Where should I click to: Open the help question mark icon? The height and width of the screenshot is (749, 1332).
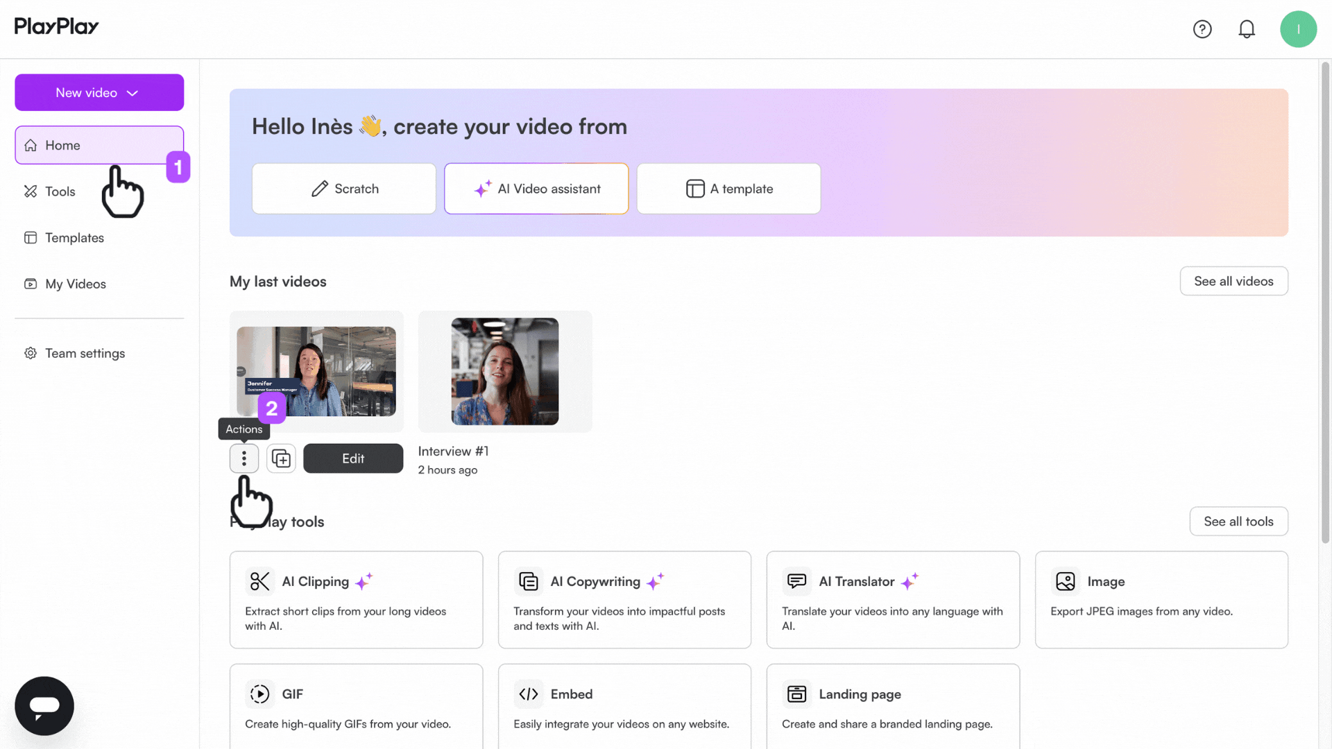1202,29
